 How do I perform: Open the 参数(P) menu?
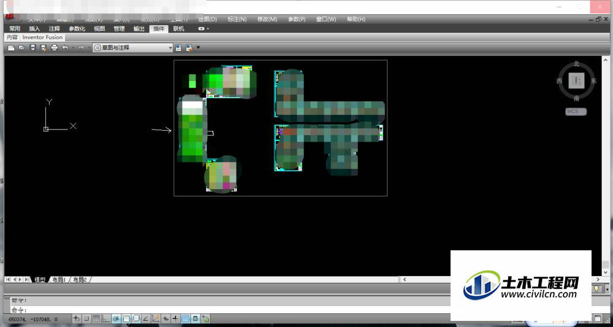click(x=297, y=19)
